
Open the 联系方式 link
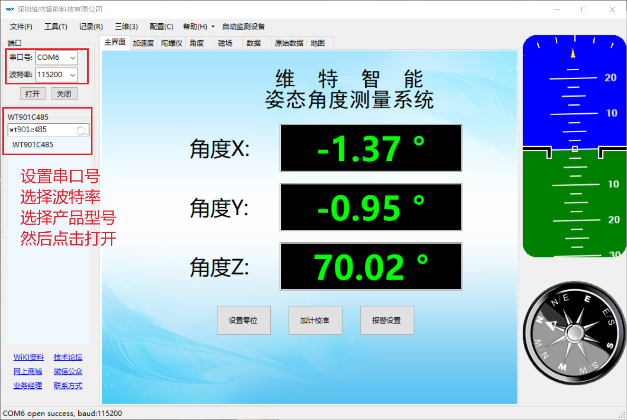click(68, 386)
